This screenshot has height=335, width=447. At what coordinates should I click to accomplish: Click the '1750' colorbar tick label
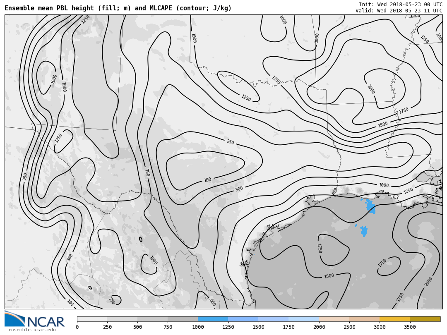(x=288, y=327)
